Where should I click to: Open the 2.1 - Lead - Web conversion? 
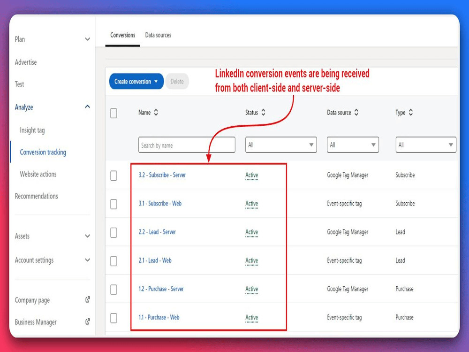tap(155, 260)
